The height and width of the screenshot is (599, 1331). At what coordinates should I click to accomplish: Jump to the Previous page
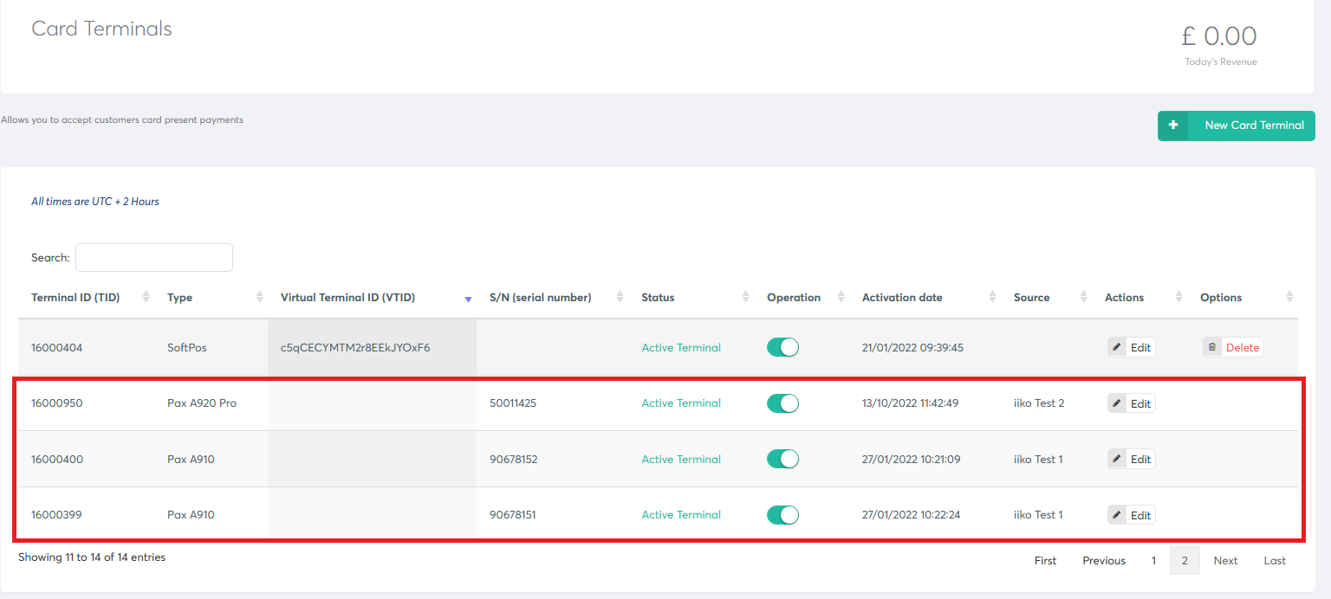click(1103, 561)
